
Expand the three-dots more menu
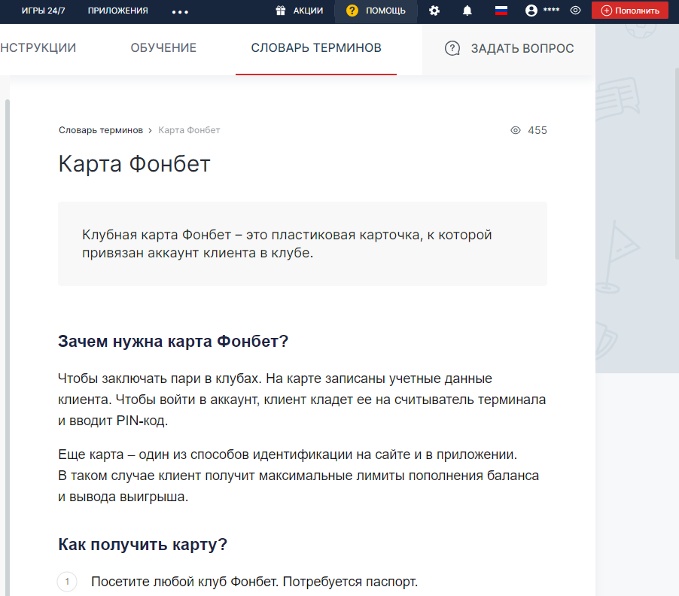tap(180, 12)
